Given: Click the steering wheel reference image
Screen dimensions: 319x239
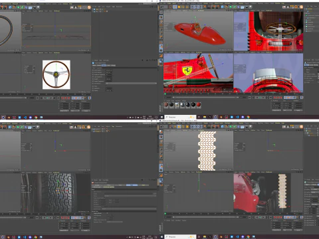Looking at the screenshot, I should pos(56,74).
